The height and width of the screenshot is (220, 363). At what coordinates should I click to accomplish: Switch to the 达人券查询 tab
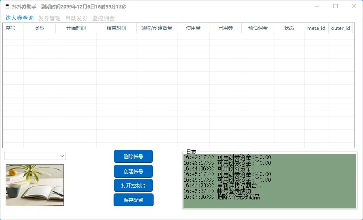[x=19, y=18]
